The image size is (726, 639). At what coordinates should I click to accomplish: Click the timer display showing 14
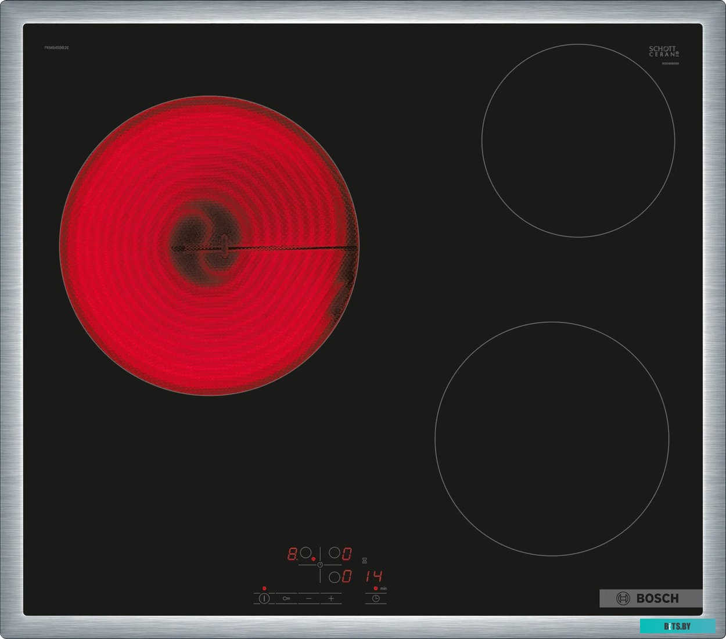[x=374, y=576]
